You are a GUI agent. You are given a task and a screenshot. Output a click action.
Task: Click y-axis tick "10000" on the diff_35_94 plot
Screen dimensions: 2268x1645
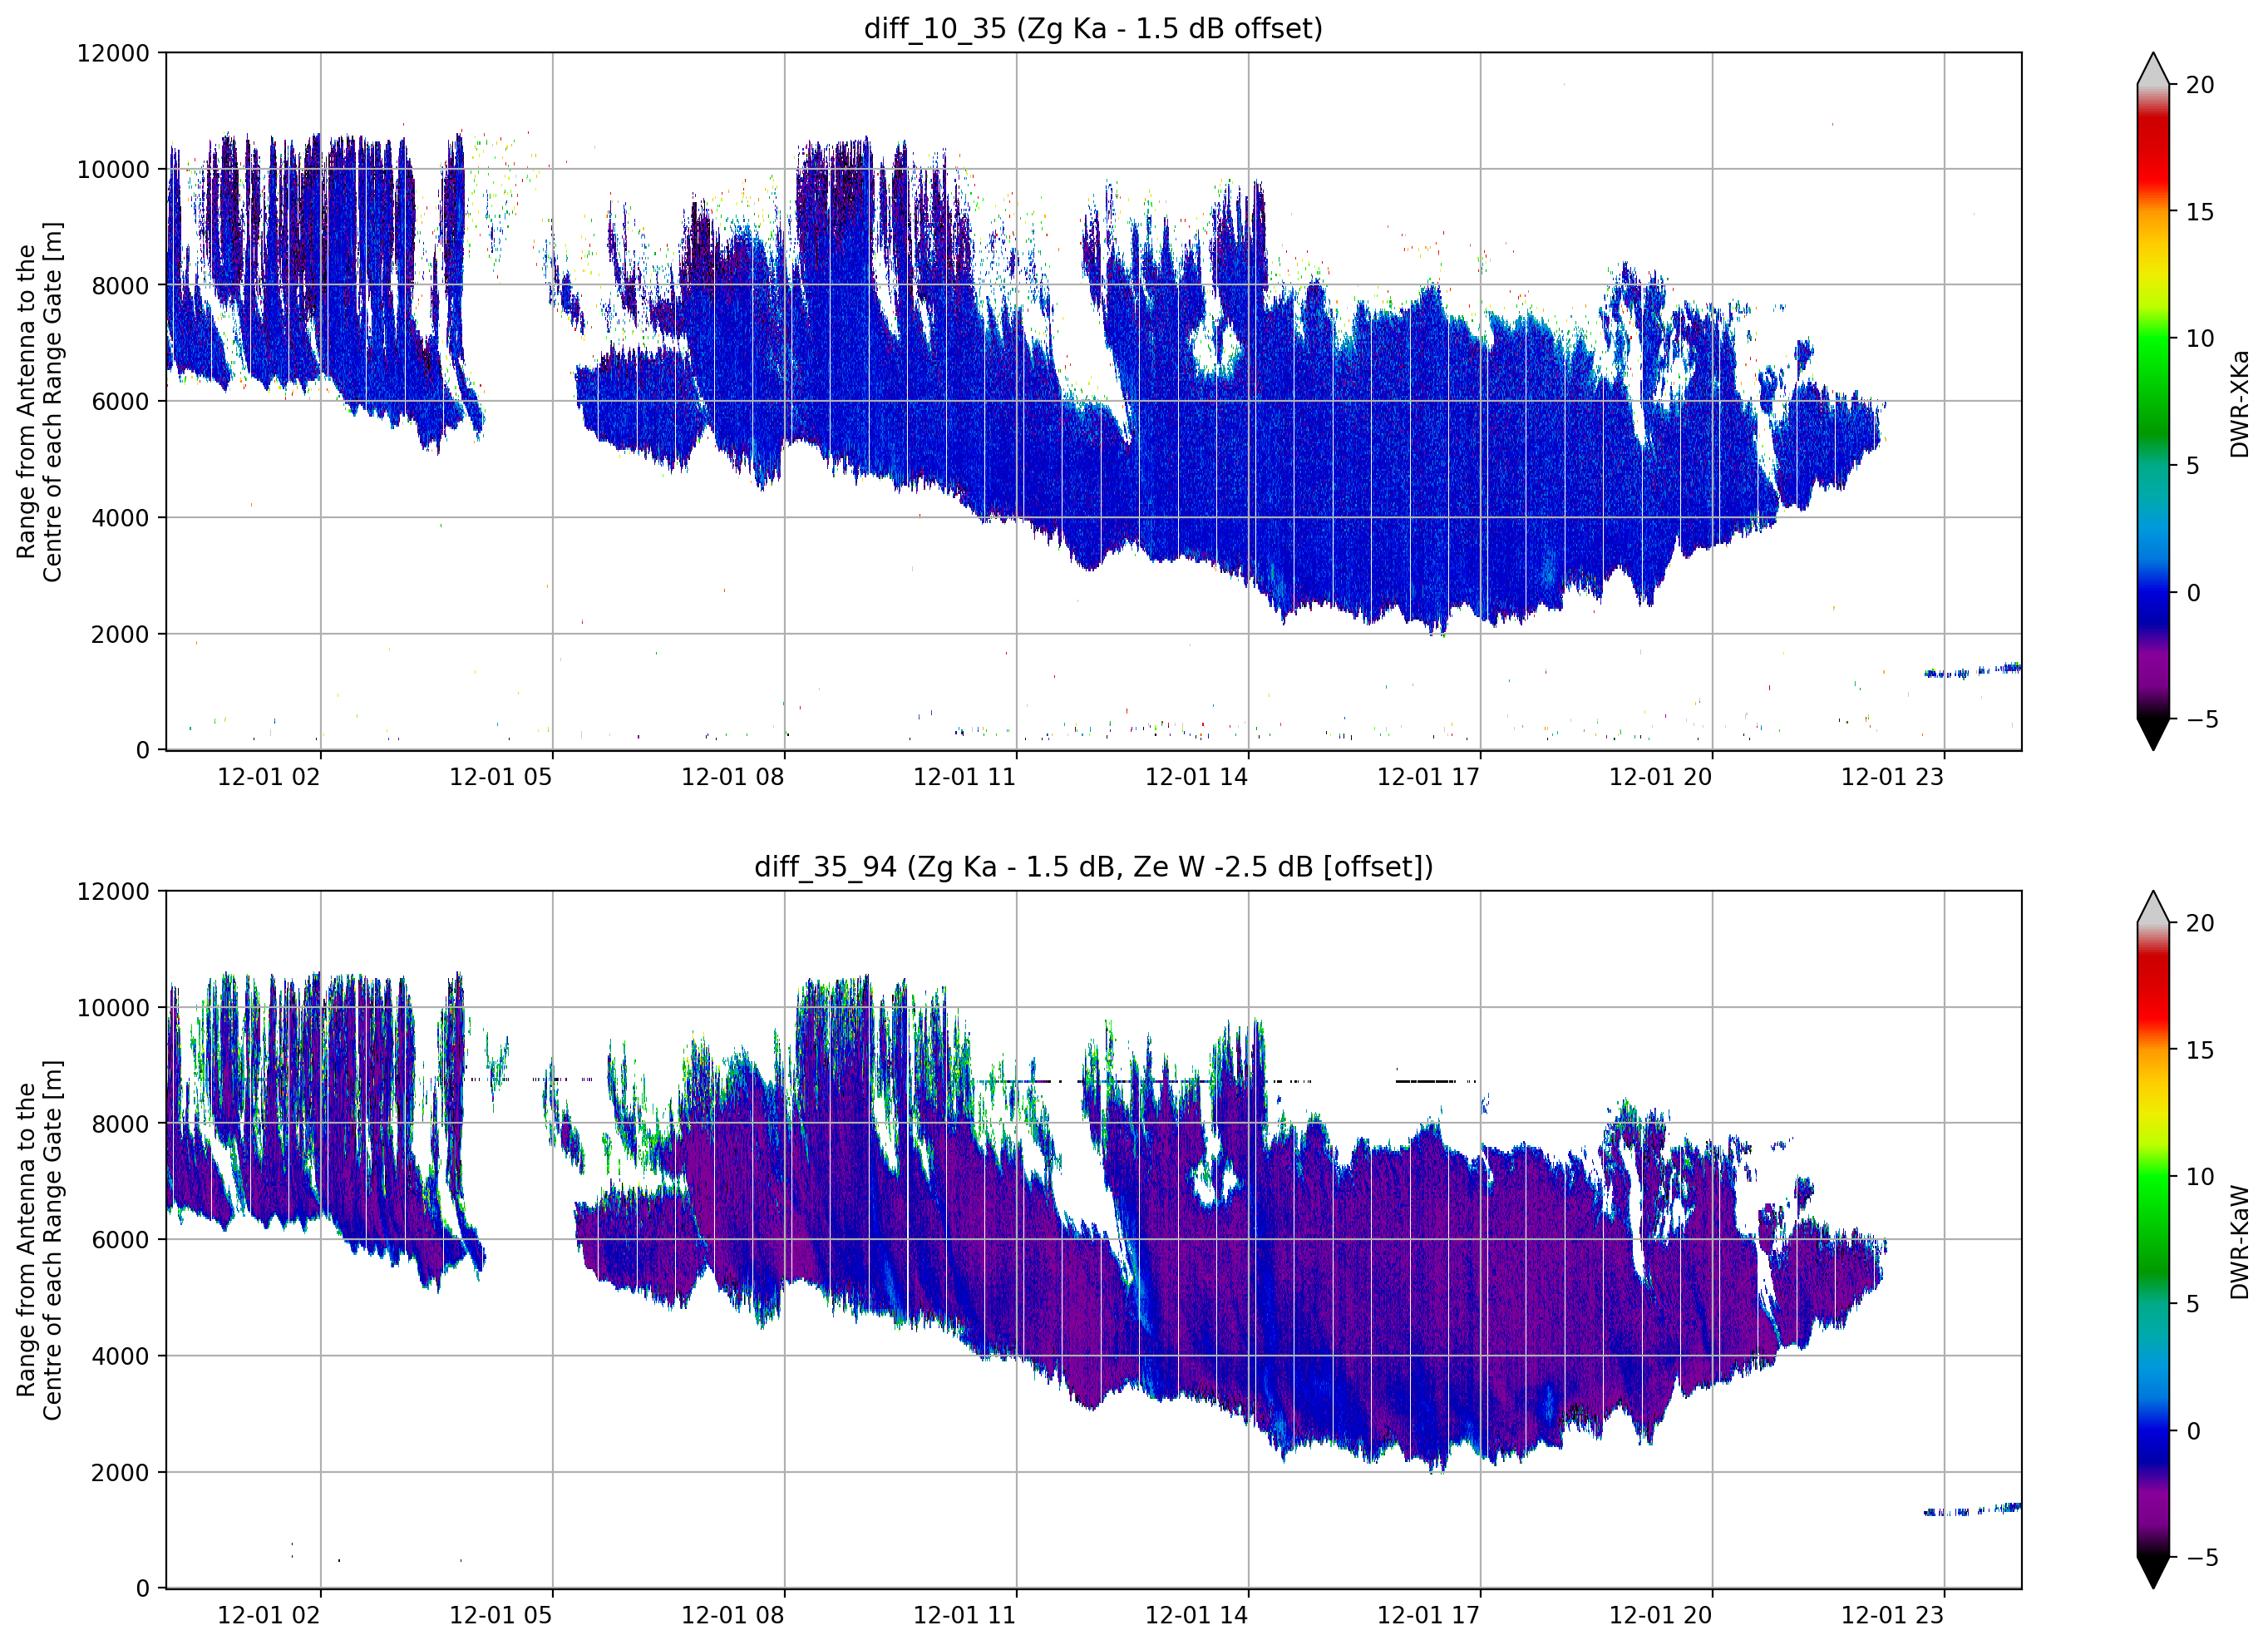pyautogui.click(x=113, y=1008)
